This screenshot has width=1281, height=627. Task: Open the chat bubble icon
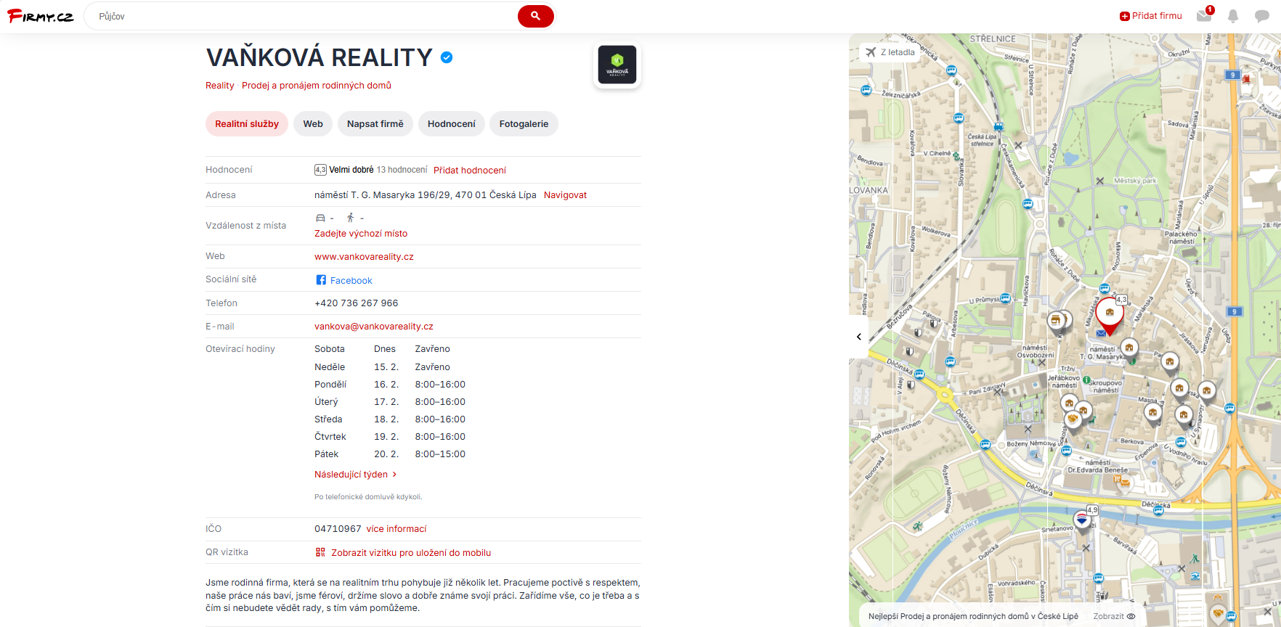click(1262, 16)
